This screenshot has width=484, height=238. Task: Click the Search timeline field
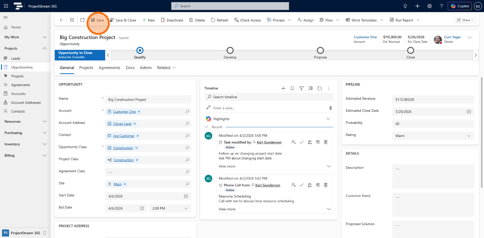269,97
